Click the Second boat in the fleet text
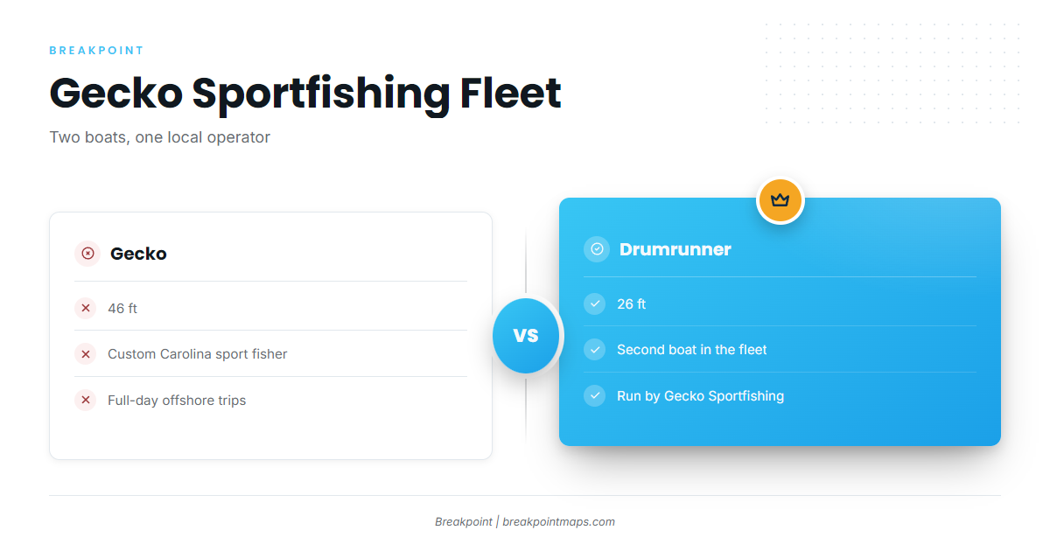Viewport: 1050px width, 551px height. [x=691, y=350]
